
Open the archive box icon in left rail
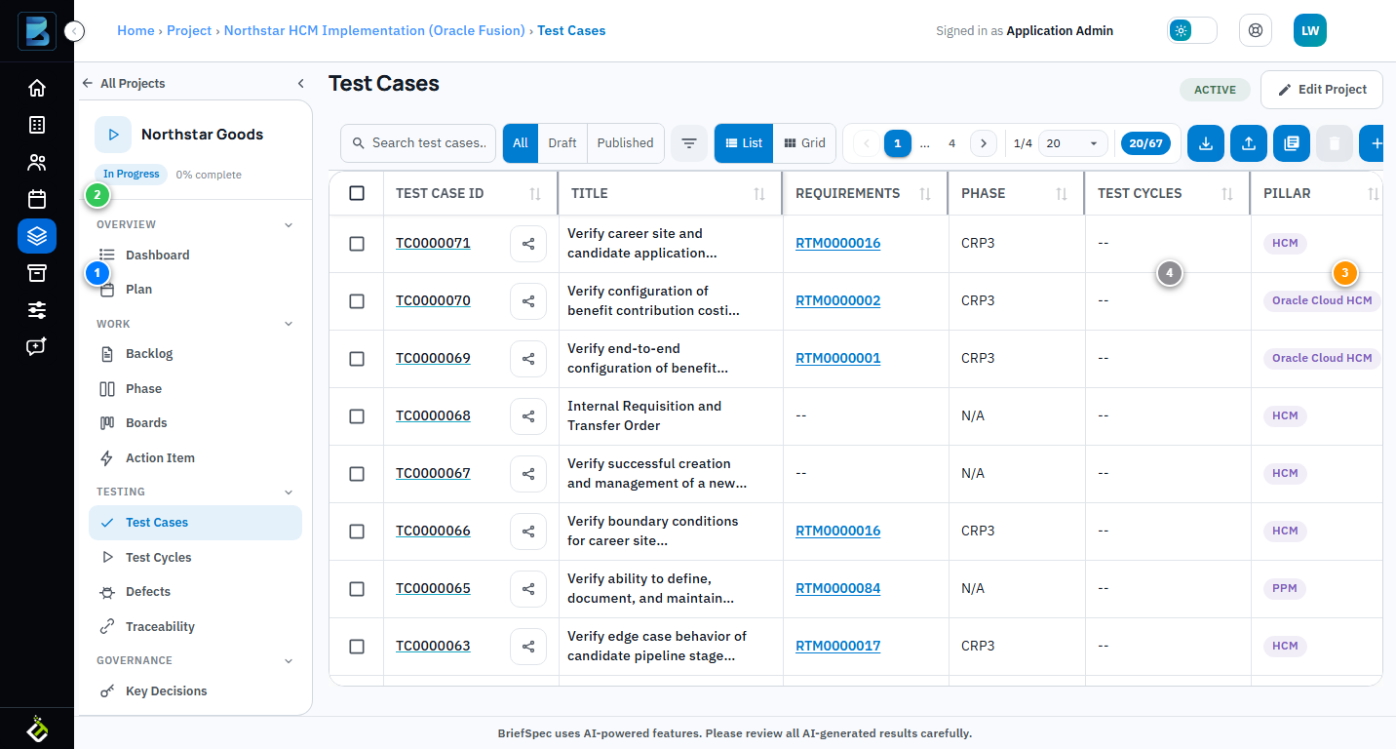37,273
